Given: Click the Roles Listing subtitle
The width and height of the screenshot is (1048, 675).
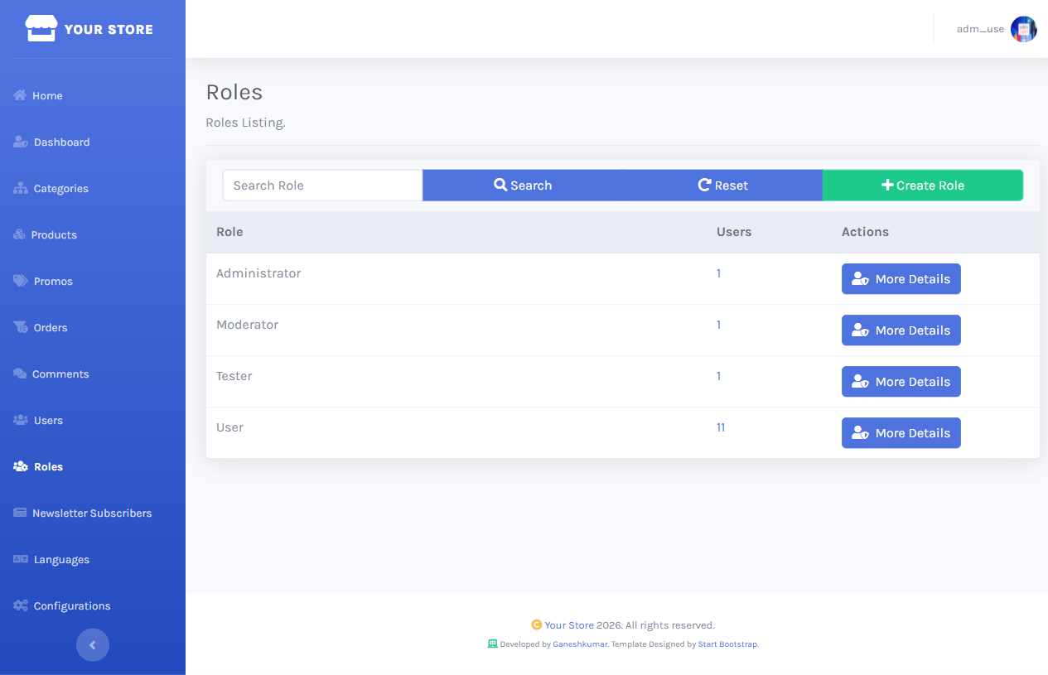Looking at the screenshot, I should (245, 123).
